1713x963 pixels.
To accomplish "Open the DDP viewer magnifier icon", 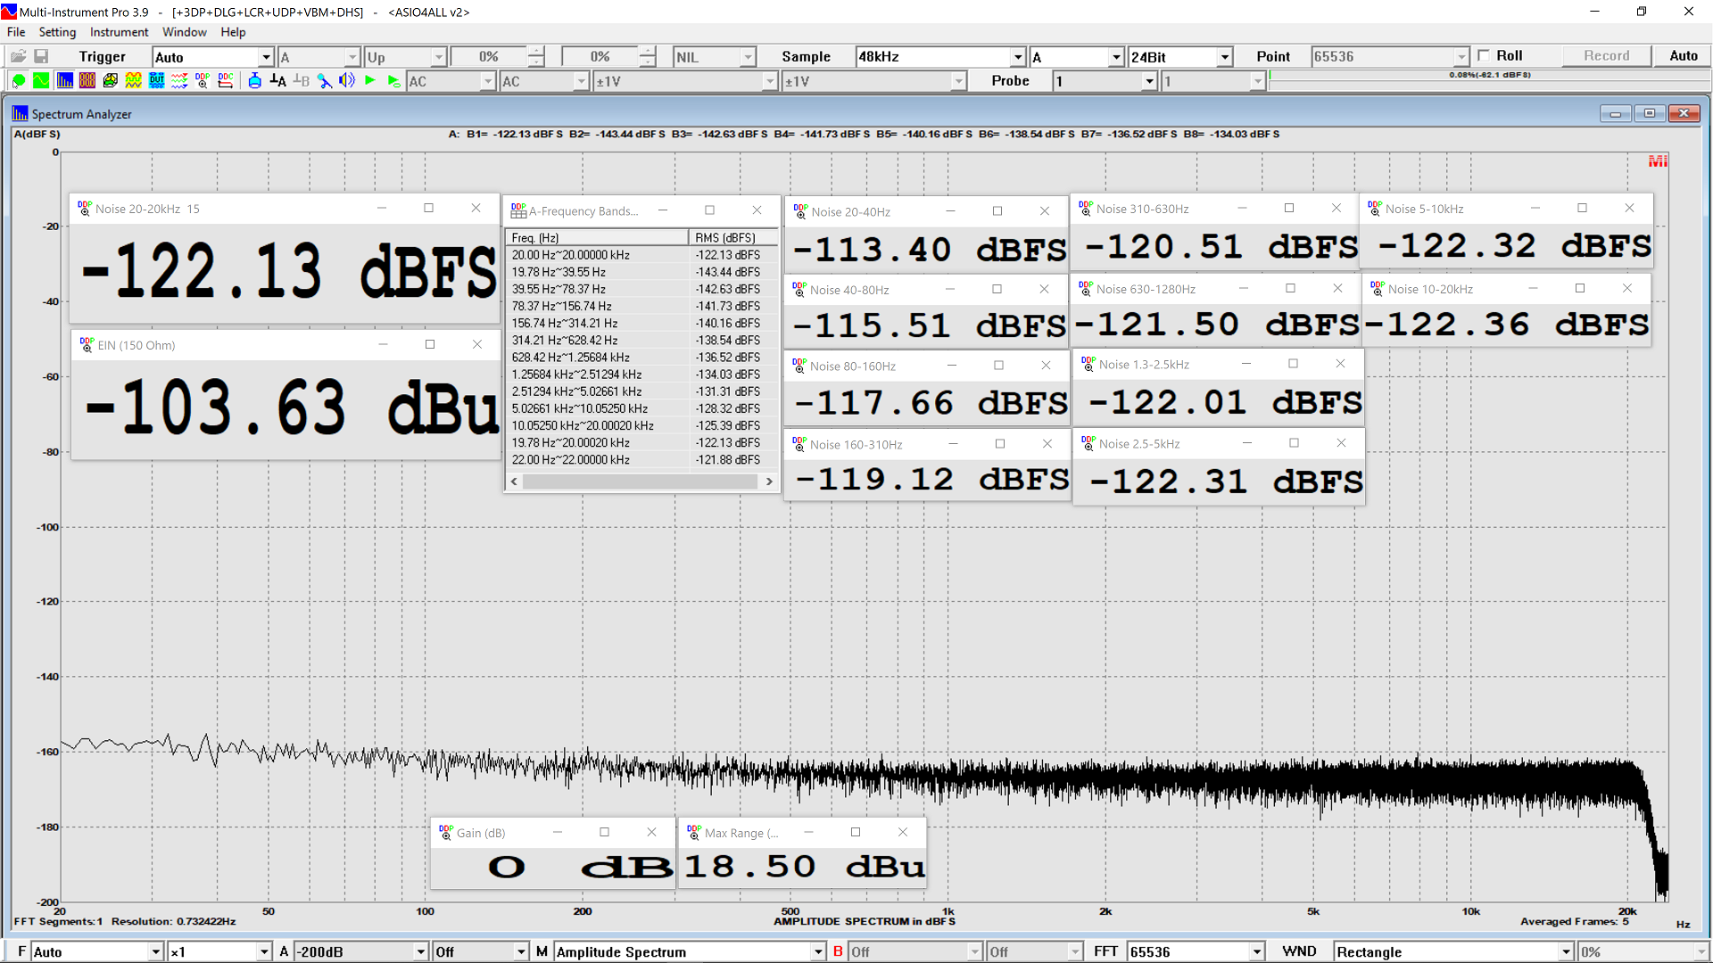I will [203, 81].
